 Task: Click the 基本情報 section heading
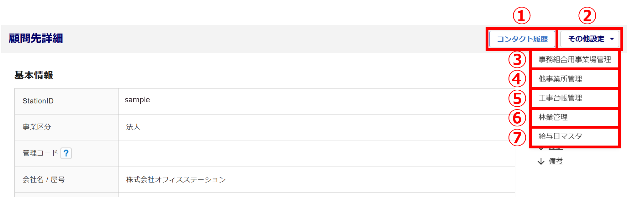34,75
